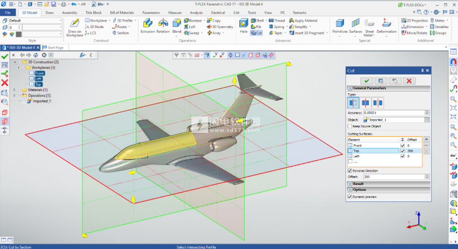This screenshot has width=458, height=249.
Task: Click the gray color swatch in Style
Action: pyautogui.click(x=19, y=34)
